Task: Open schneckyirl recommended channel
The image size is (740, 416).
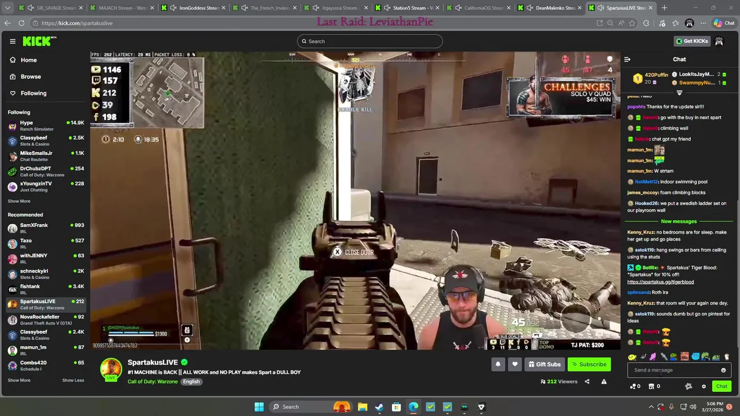Action: tap(45, 274)
